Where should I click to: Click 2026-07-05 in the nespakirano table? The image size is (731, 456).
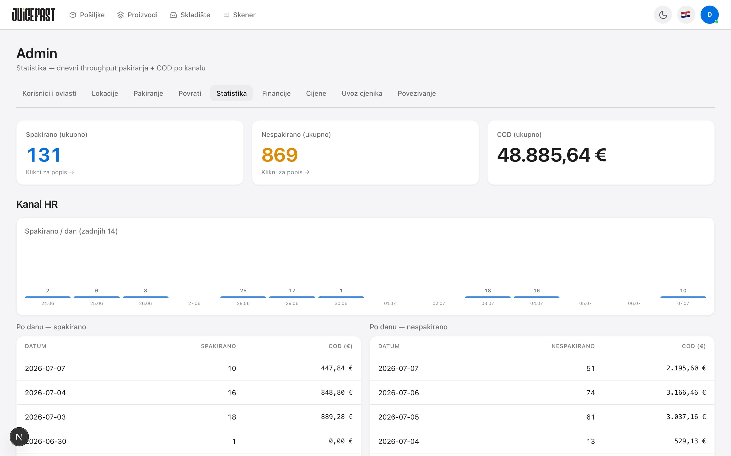point(399,417)
